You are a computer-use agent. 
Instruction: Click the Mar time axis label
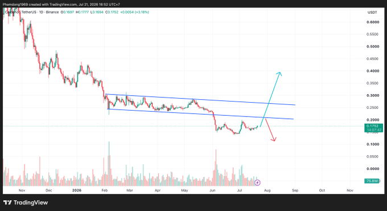[130, 190]
